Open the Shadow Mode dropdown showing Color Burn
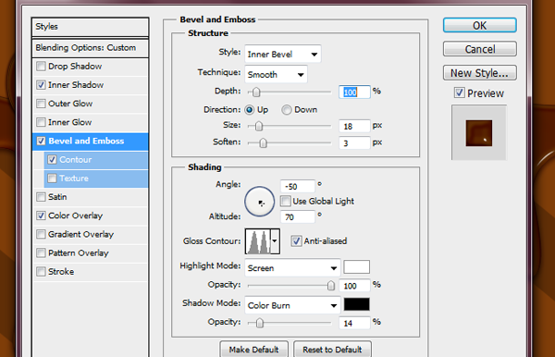 point(292,305)
